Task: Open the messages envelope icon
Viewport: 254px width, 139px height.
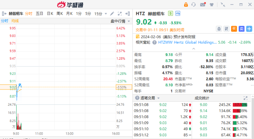Action: [203, 5]
